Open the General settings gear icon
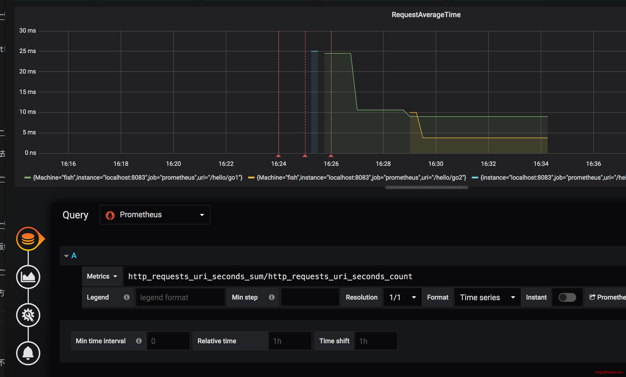The height and width of the screenshot is (377, 626). (x=28, y=315)
